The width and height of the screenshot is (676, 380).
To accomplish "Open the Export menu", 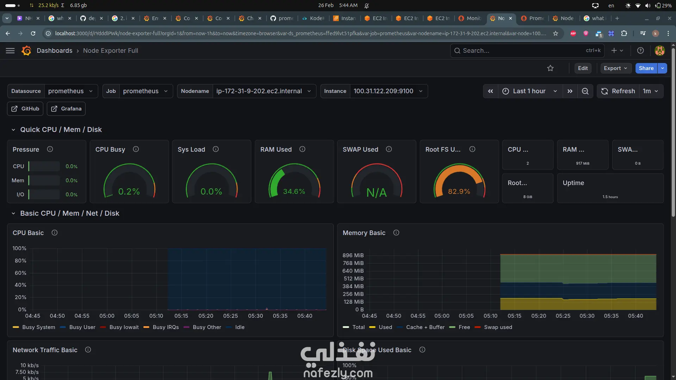I will coord(615,68).
